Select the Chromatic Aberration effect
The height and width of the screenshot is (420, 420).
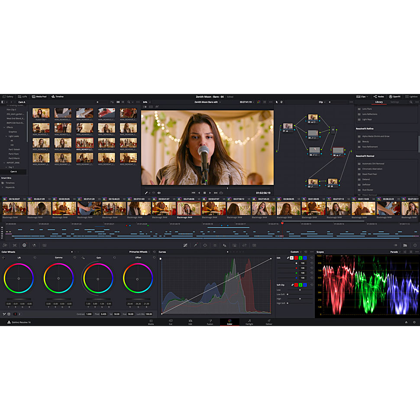tap(372, 169)
